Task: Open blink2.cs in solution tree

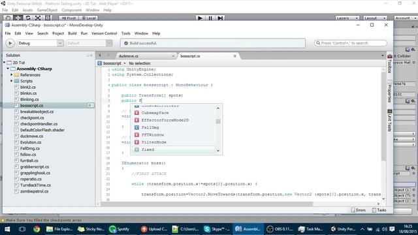Action: pyautogui.click(x=27, y=87)
